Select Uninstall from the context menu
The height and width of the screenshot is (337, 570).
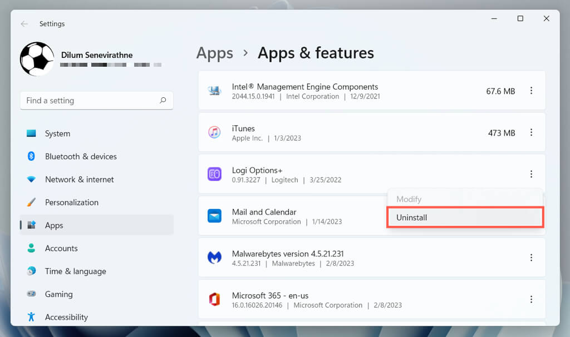click(x=412, y=217)
